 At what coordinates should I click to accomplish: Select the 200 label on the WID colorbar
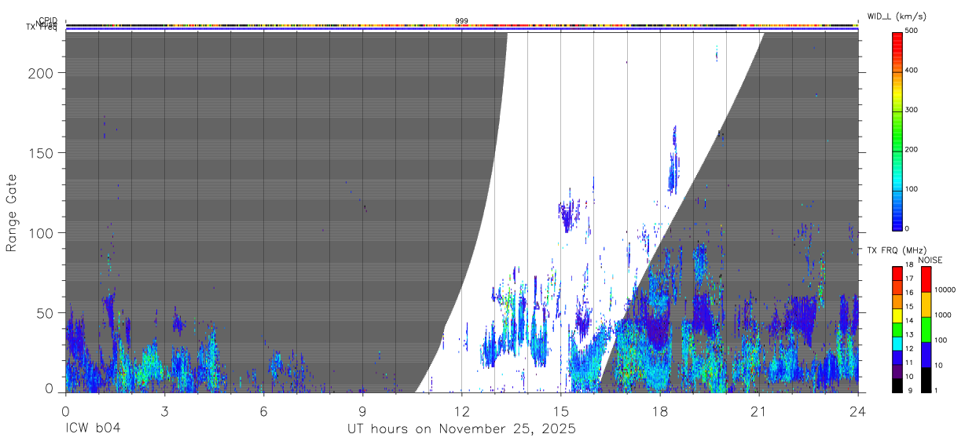click(x=913, y=149)
